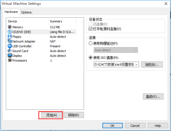Confirm settings with the OK button
The width and height of the screenshot is (171, 131).
click(x=113, y=126)
